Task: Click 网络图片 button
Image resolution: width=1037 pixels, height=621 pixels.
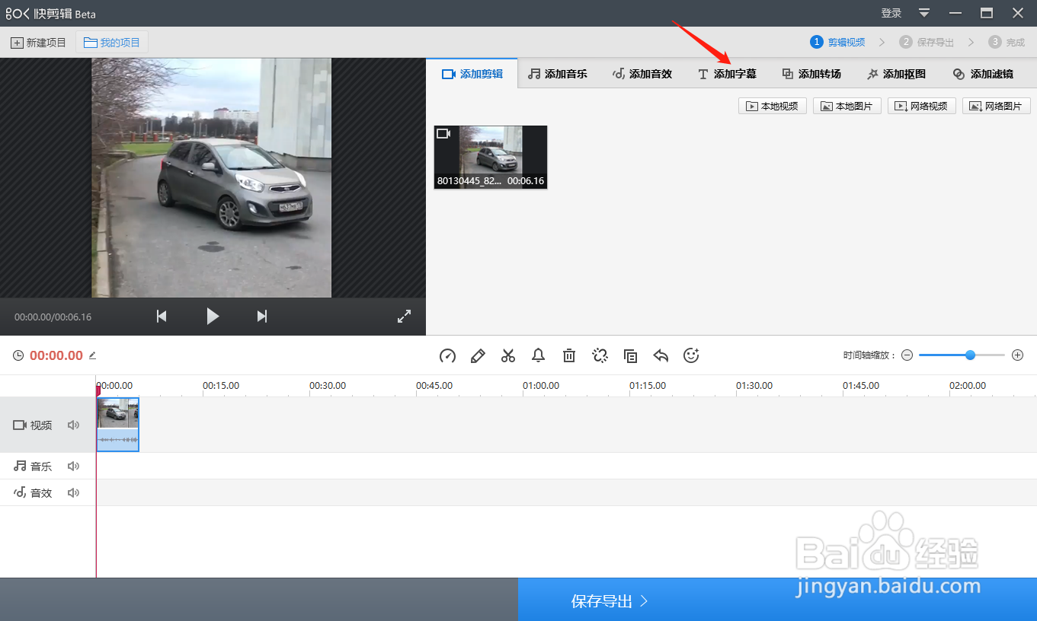Action: (997, 106)
